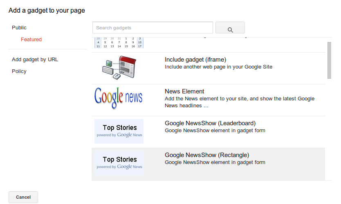Click 'Include another web page' description
341x204 pixels.
click(218, 67)
